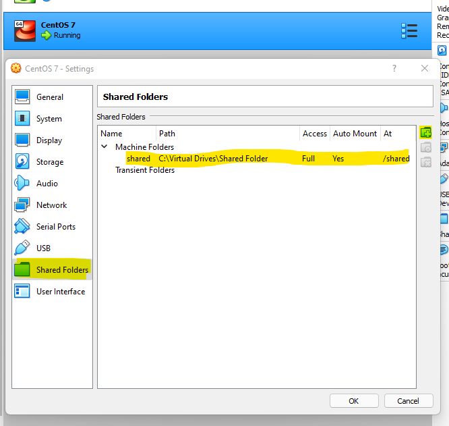The width and height of the screenshot is (449, 426).
Task: Click the Path column header
Action: pos(167,134)
